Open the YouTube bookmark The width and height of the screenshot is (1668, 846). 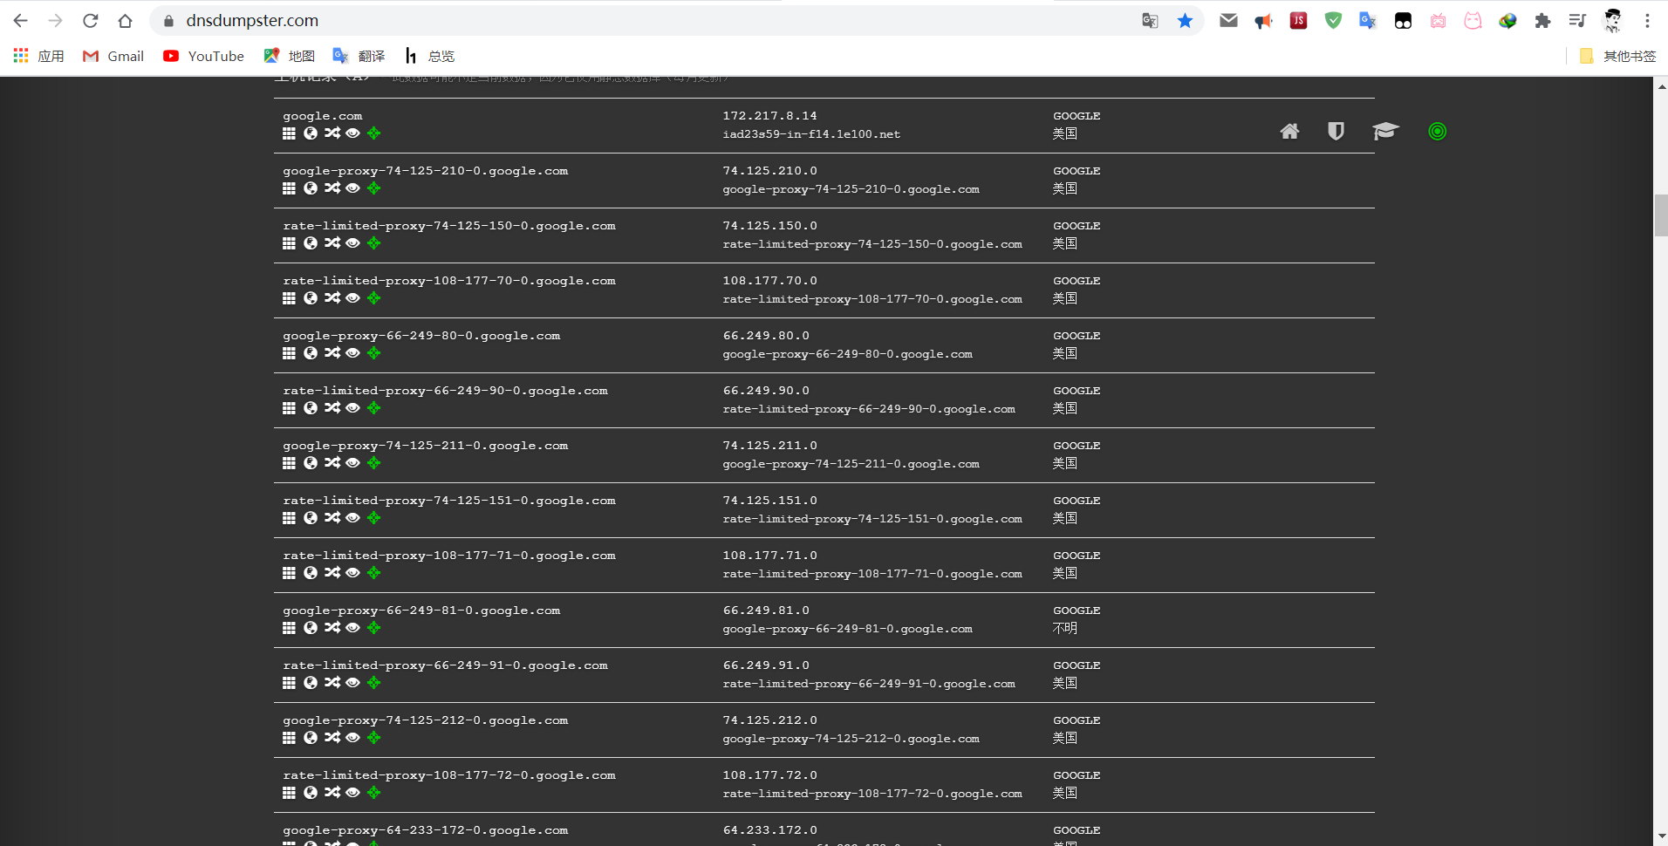[203, 56]
